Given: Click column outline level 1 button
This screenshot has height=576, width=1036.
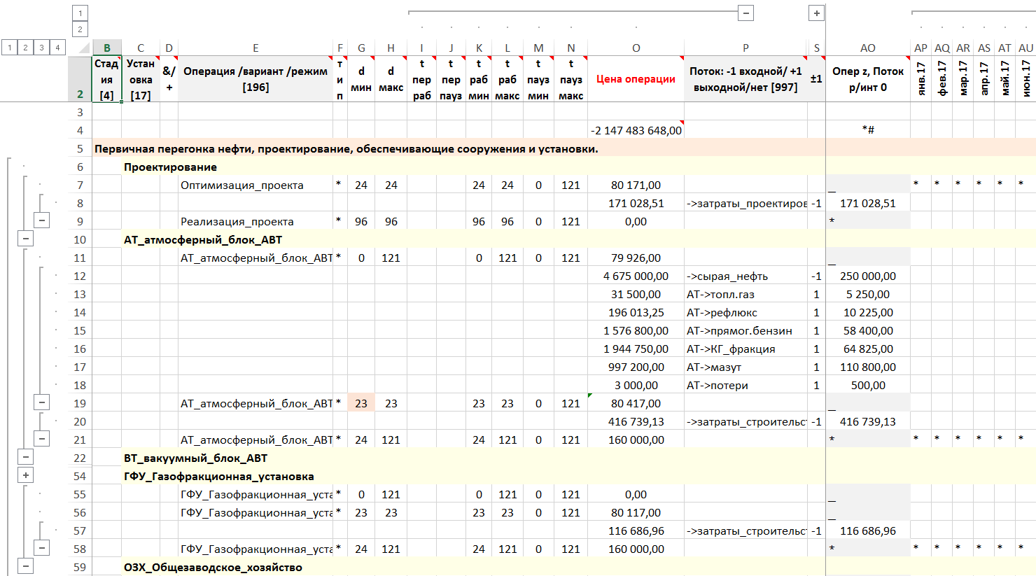Looking at the screenshot, I should point(80,13).
